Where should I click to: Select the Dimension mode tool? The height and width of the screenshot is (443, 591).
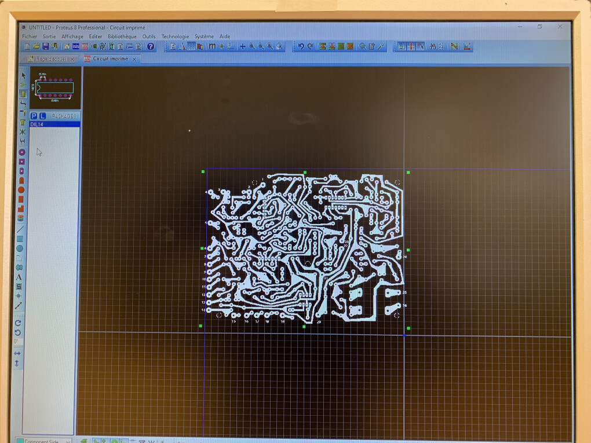tap(18, 306)
